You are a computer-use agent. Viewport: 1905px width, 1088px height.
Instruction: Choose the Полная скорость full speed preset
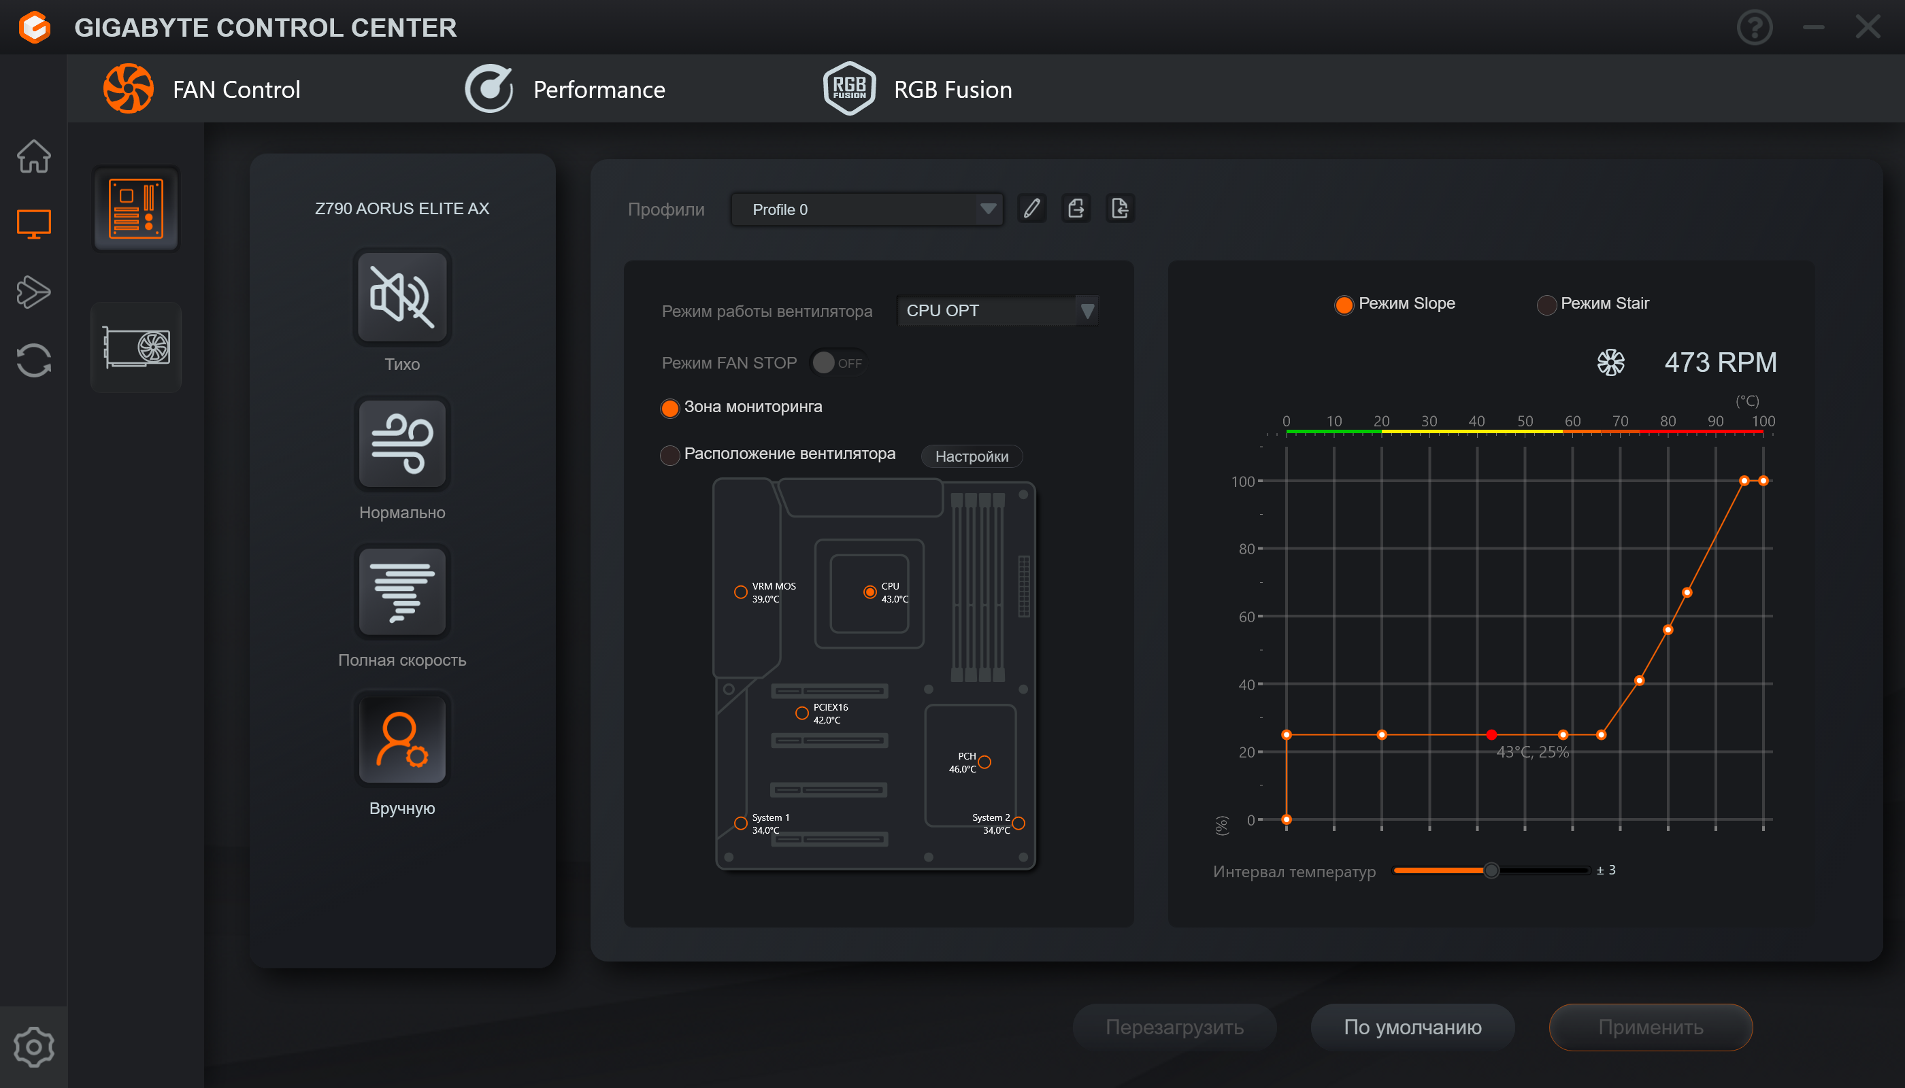click(401, 592)
